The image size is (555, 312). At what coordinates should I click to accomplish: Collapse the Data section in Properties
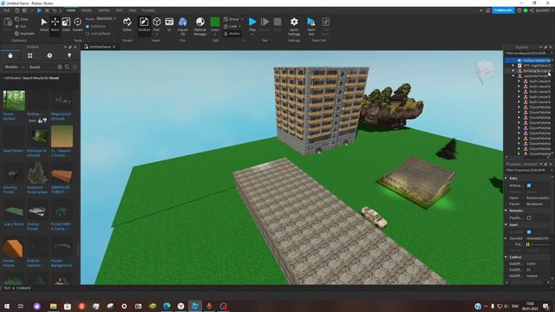click(506, 179)
